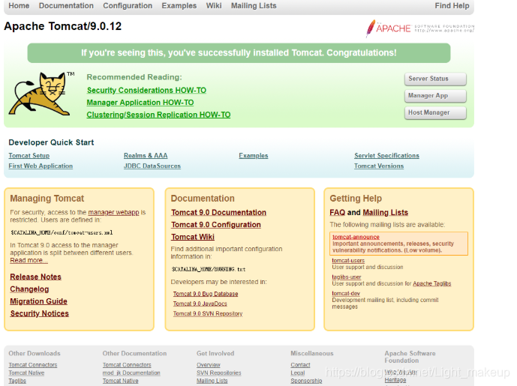Click the Apache Tomcat/9.0.12 heading
The width and height of the screenshot is (517, 386).
click(62, 26)
